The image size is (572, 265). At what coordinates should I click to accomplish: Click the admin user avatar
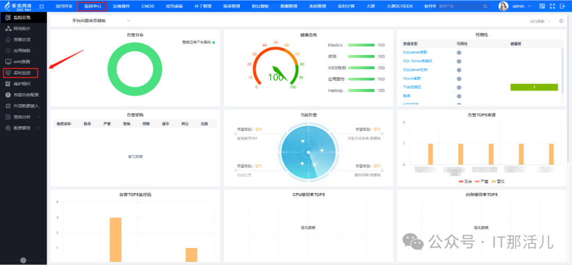coord(504,6)
